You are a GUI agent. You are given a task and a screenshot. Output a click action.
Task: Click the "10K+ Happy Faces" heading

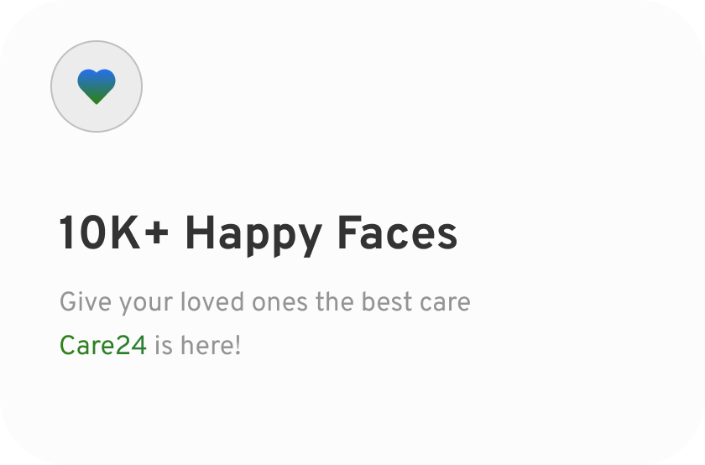point(258,233)
